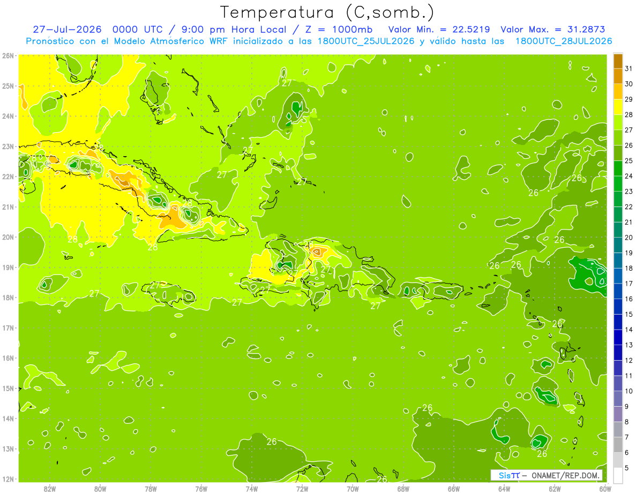Click the "Z = 1000mb" level text
This screenshot has height=496, width=643.
tap(340, 29)
